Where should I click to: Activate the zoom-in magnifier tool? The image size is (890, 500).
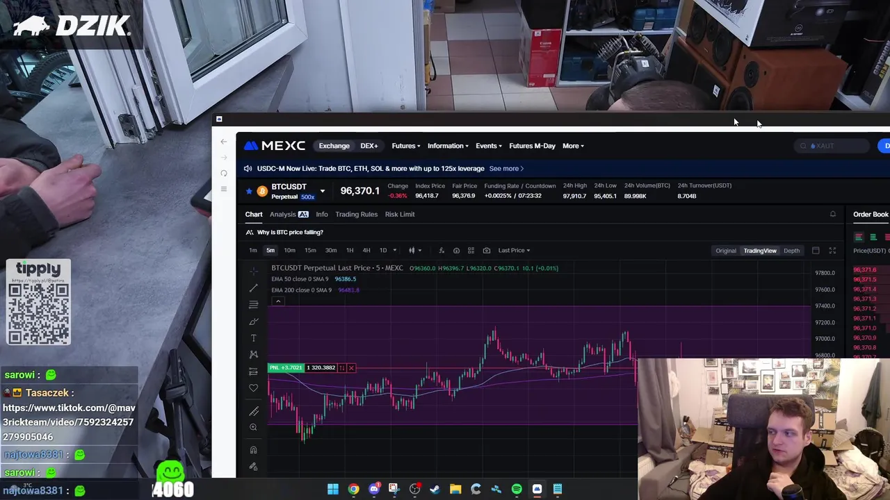253,428
